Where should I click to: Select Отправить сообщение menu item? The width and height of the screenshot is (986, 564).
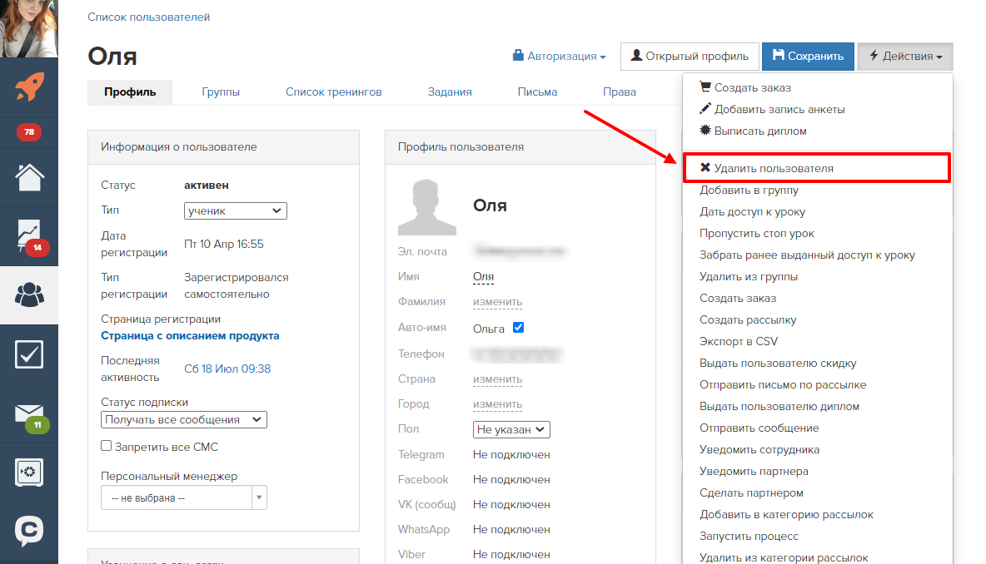point(759,428)
